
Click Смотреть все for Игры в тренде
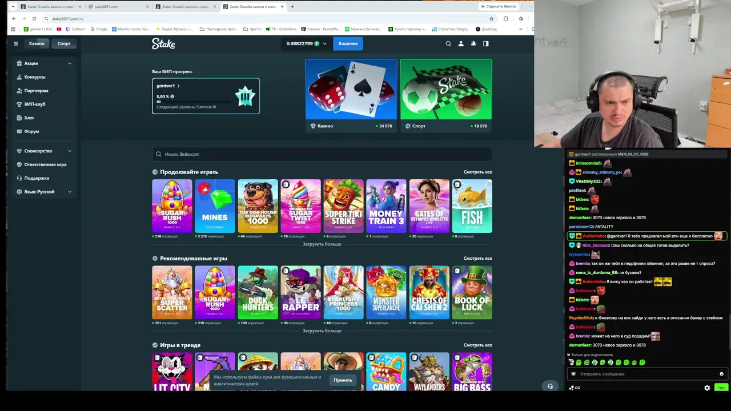point(478,345)
